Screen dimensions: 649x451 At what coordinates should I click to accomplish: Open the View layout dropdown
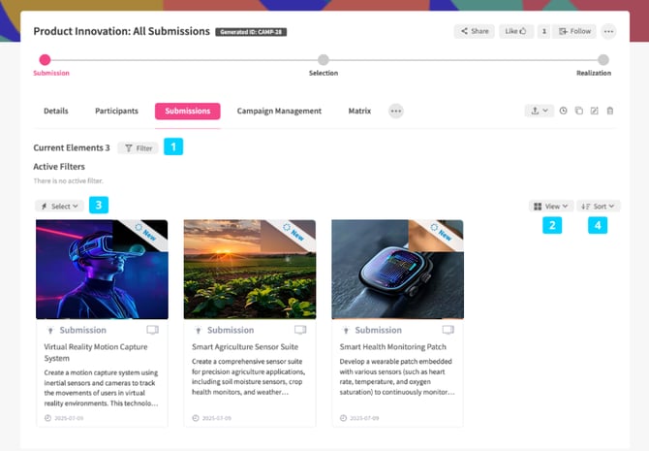pyautogui.click(x=550, y=206)
